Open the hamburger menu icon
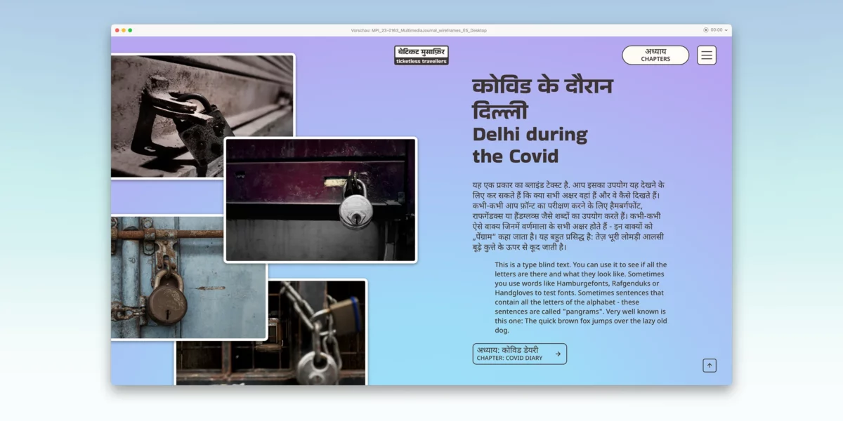This screenshot has height=421, width=843. (x=707, y=55)
